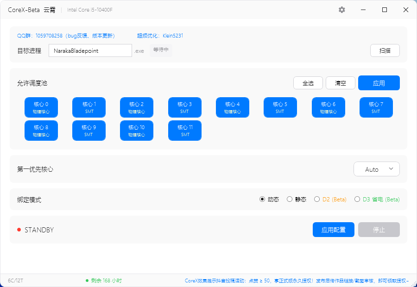Deselect 核心 4 from scheduling pool
417x287 pixels.
[x=232, y=107]
